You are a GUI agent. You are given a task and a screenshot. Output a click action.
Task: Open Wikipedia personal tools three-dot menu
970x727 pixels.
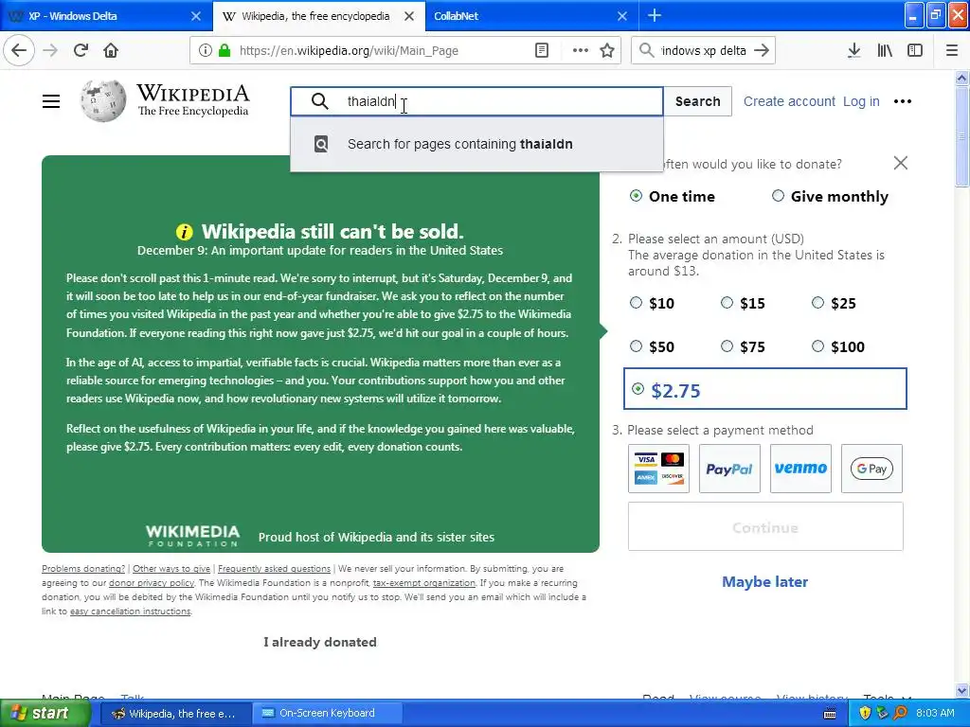903,101
